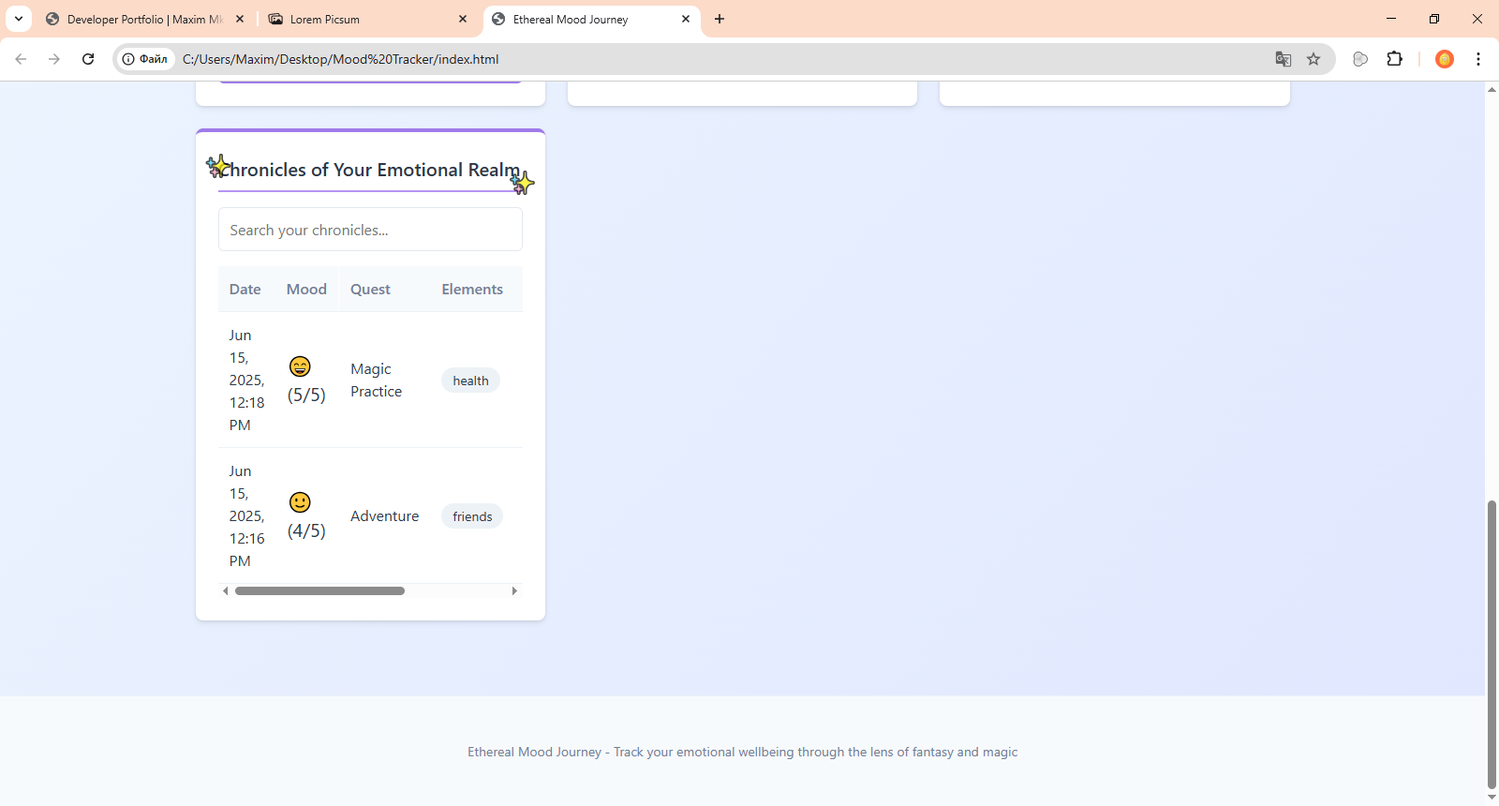The height and width of the screenshot is (806, 1499).
Task: Click the orange profile avatar icon
Action: pyautogui.click(x=1445, y=59)
